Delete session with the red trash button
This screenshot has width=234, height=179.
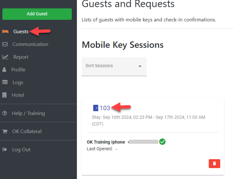coord(214,164)
